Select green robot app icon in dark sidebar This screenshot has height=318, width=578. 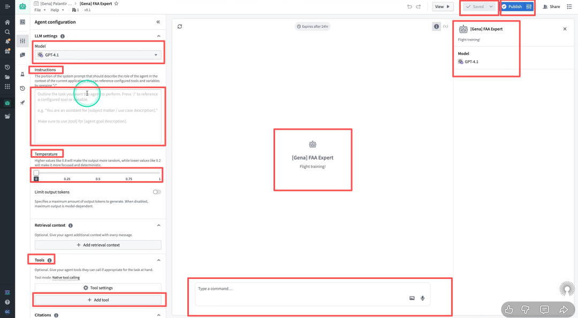(x=7, y=103)
